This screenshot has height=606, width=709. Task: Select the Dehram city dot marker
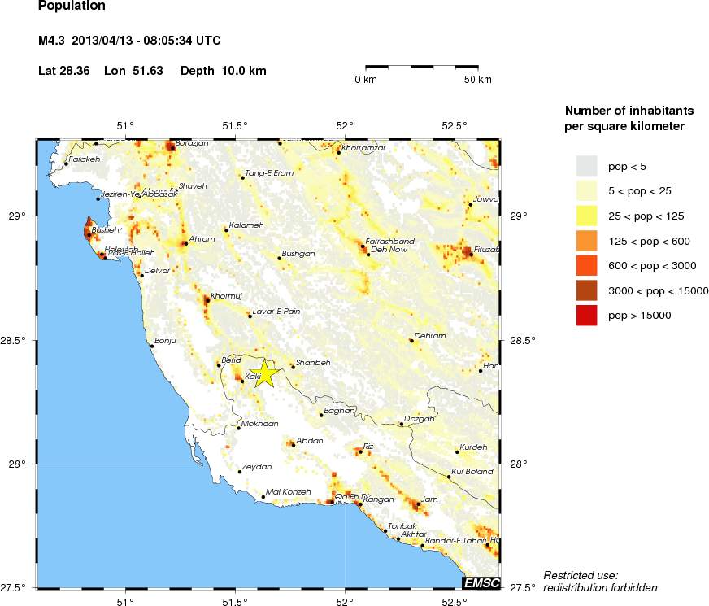411,341
